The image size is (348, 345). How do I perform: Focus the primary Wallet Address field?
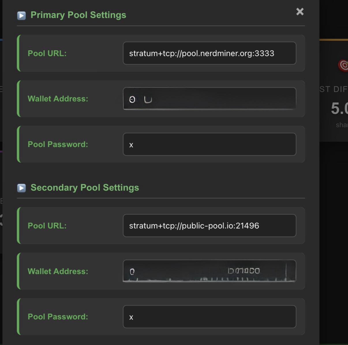pos(209,99)
